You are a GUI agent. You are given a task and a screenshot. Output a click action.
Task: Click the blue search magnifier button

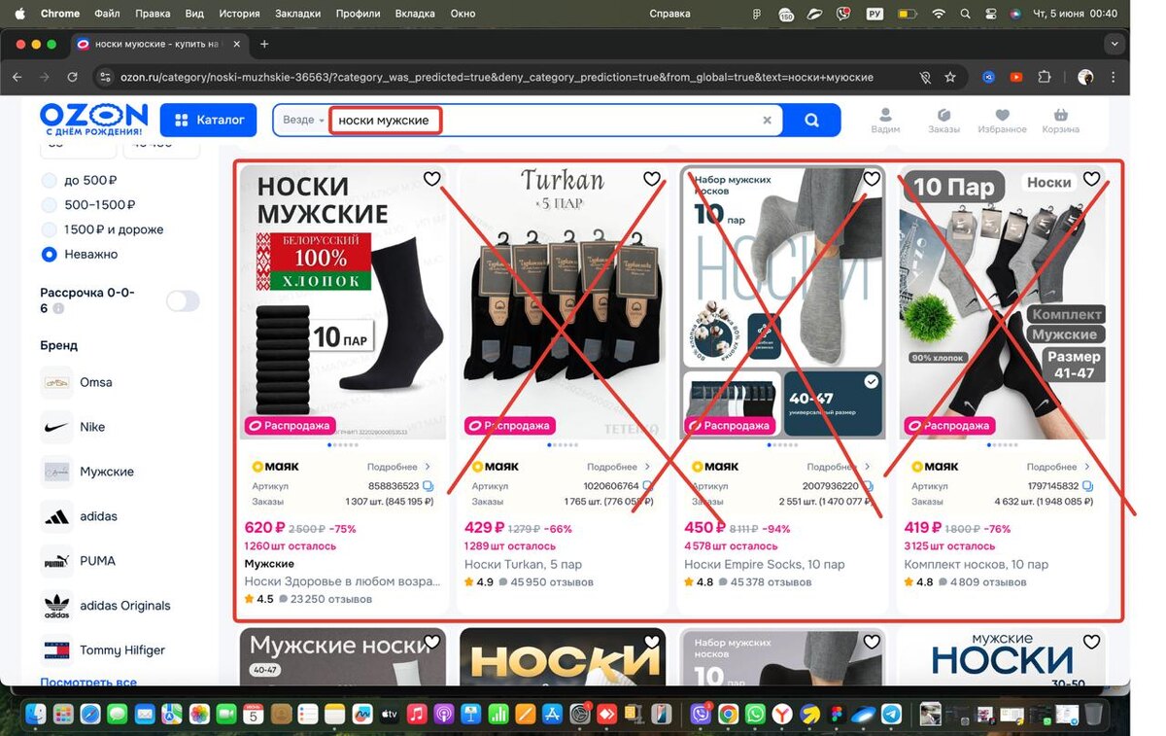click(x=811, y=121)
